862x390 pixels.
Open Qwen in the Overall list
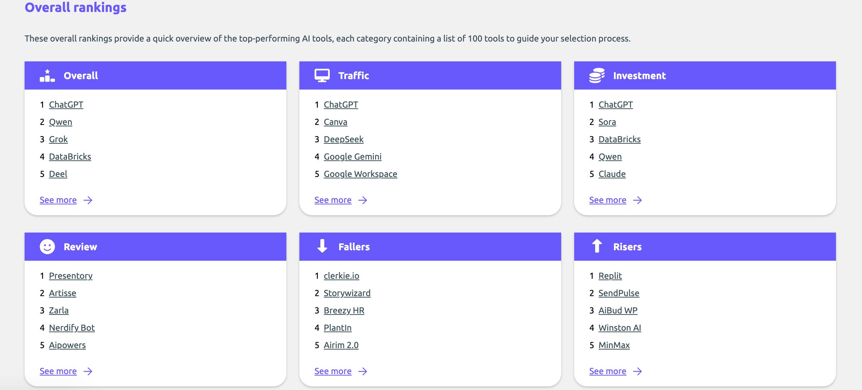pyautogui.click(x=60, y=122)
